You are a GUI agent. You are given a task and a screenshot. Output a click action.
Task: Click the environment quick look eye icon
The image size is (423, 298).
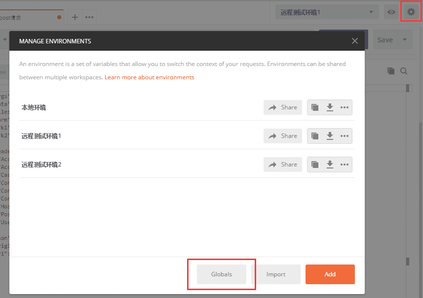click(x=391, y=12)
